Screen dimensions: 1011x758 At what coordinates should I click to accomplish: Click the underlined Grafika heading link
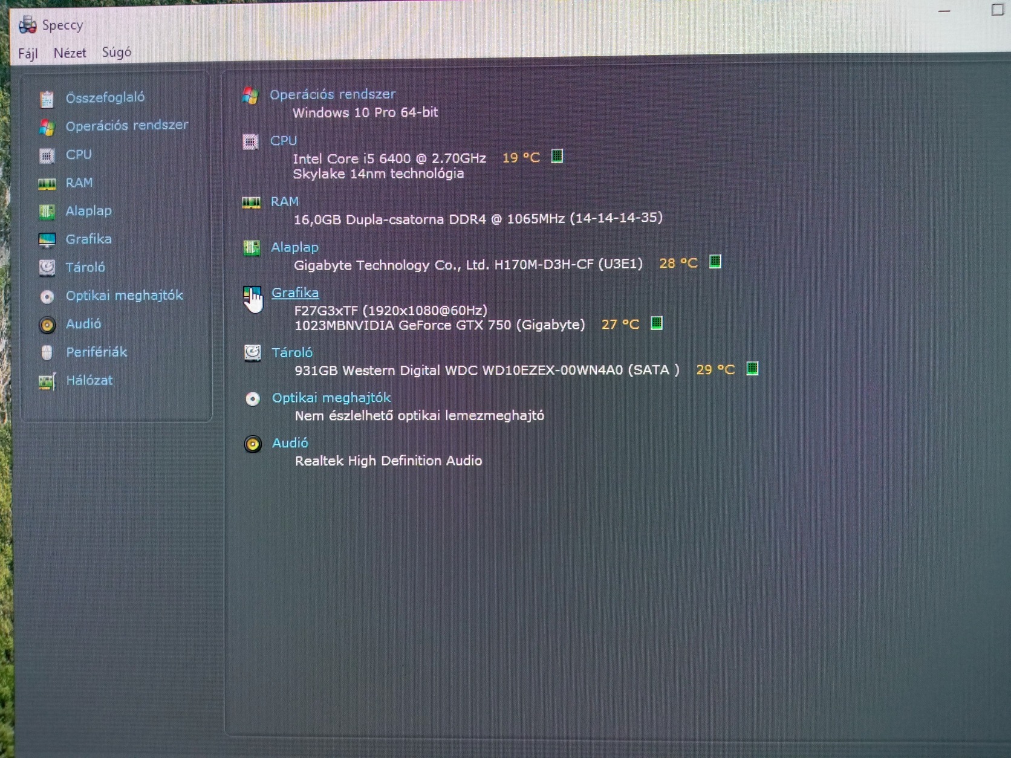click(x=295, y=293)
